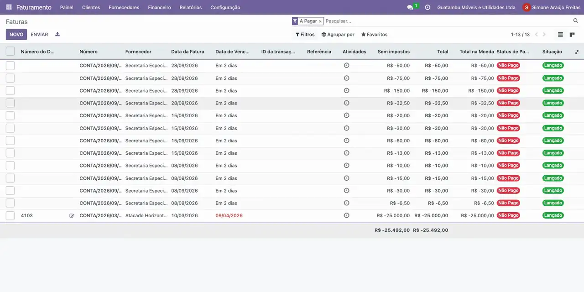This screenshot has width=584, height=292.
Task: Go to previous page arrow in pager
Action: click(x=536, y=35)
